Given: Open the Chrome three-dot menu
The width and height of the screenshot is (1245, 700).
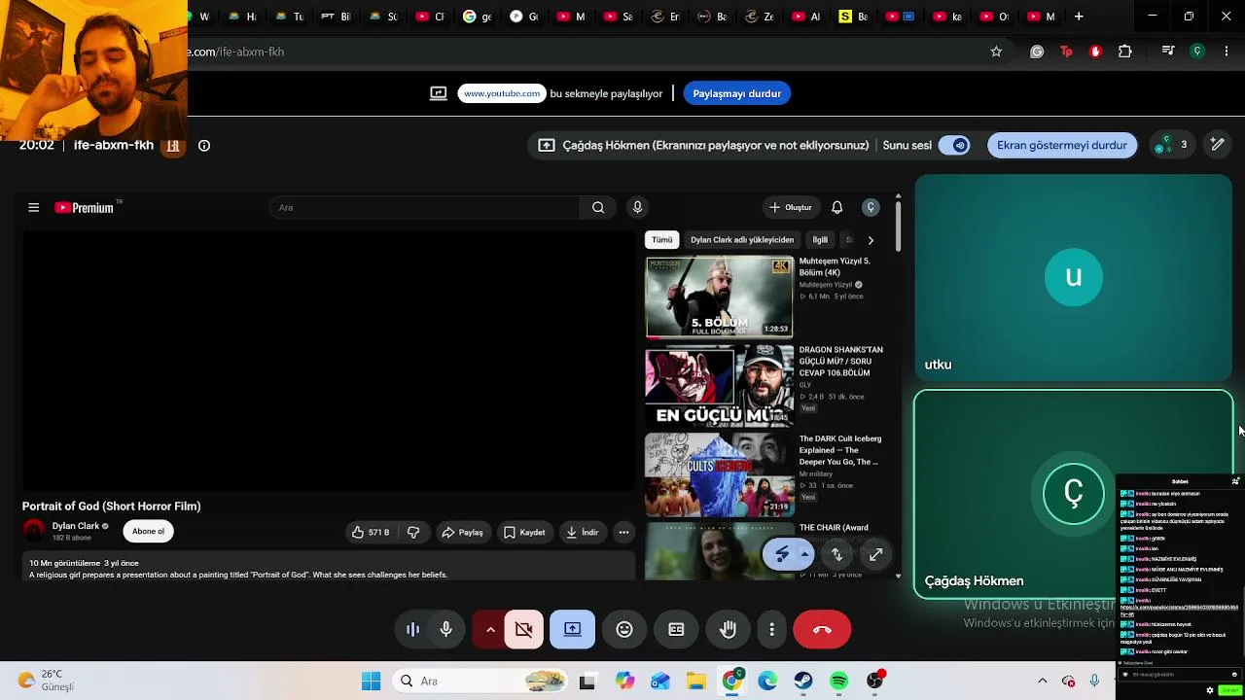Looking at the screenshot, I should [x=1227, y=52].
